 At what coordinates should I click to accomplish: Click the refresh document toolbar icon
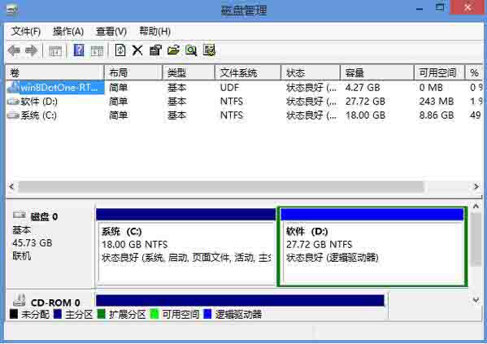pos(120,50)
